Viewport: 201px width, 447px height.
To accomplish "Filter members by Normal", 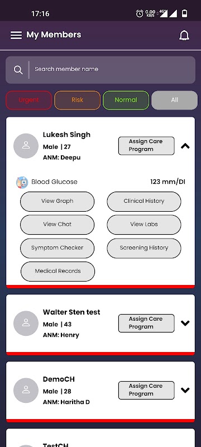I will (126, 100).
